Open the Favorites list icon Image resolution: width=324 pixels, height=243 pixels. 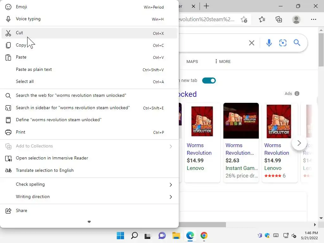pyautogui.click(x=262, y=19)
